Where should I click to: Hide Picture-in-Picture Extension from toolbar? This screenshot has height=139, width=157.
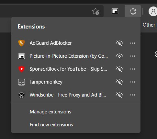click(119, 56)
